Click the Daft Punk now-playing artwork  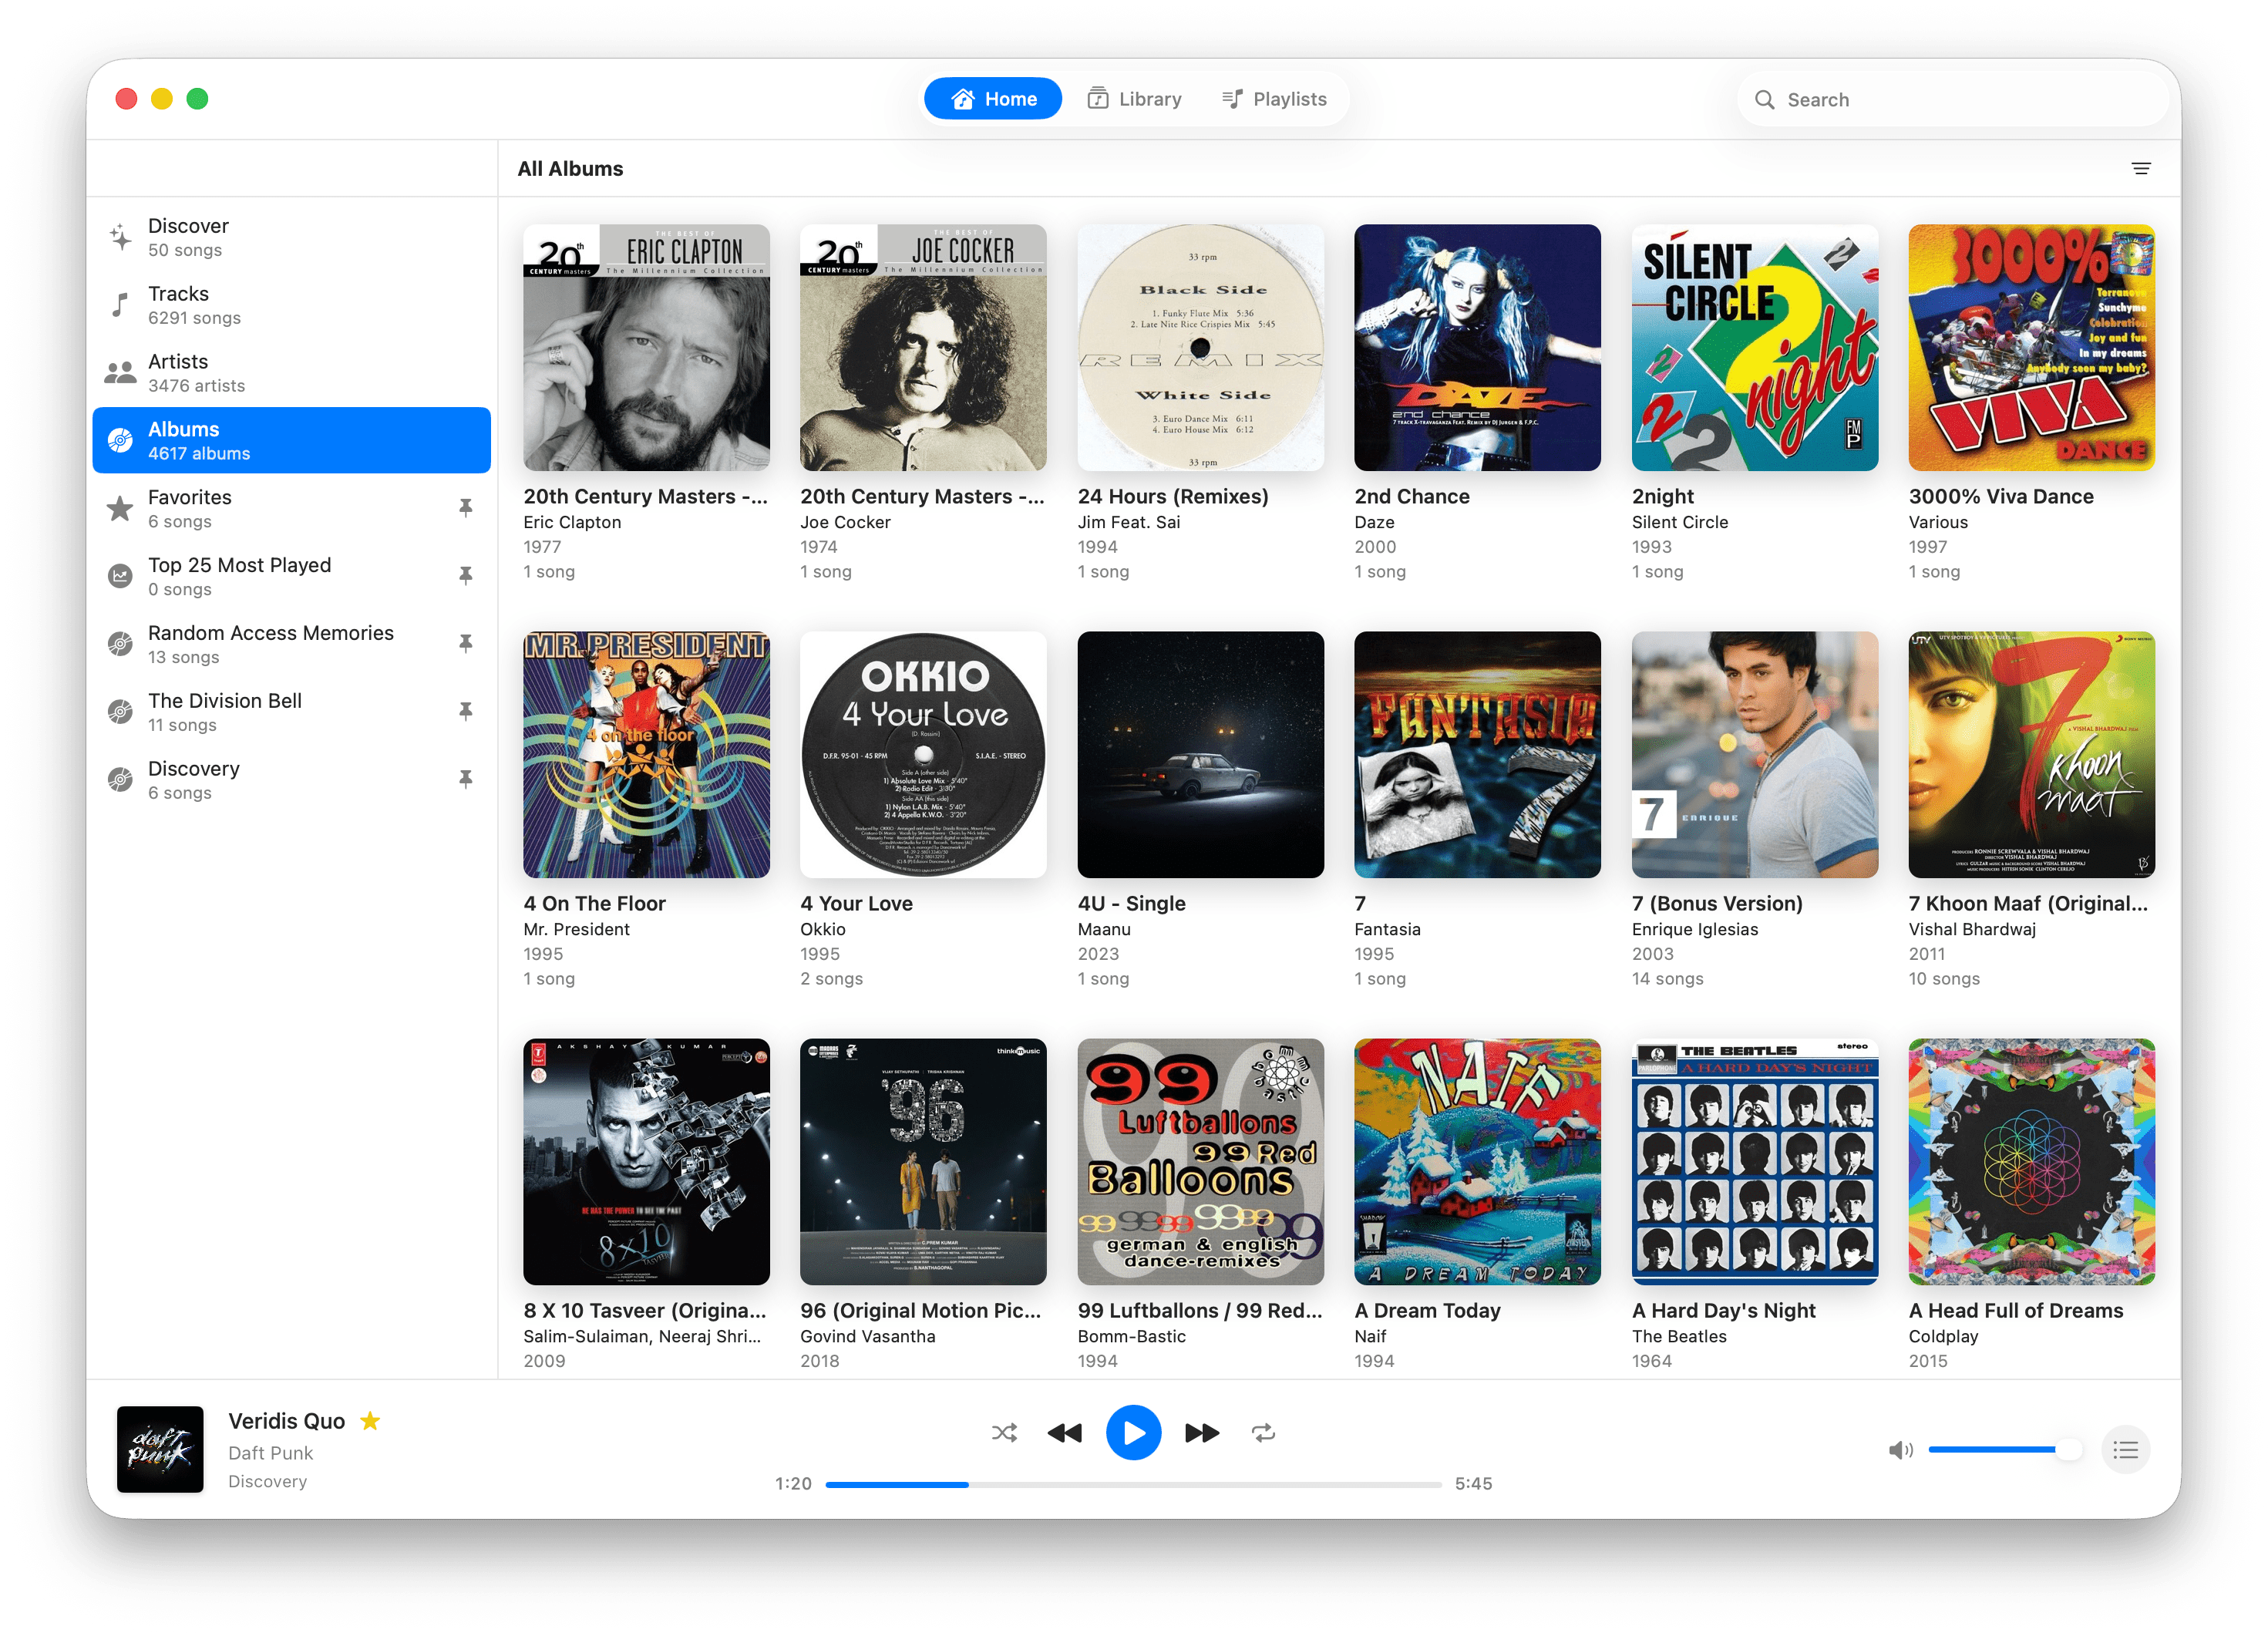pyautogui.click(x=160, y=1450)
